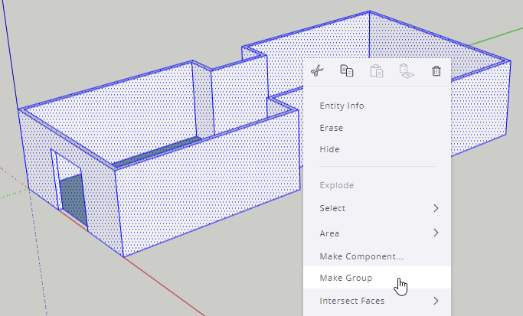Click the Copy icon in context menu

click(x=347, y=70)
